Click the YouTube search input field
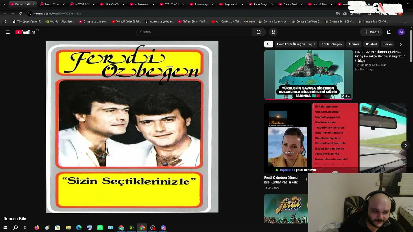413x232 pixels. (x=194, y=32)
